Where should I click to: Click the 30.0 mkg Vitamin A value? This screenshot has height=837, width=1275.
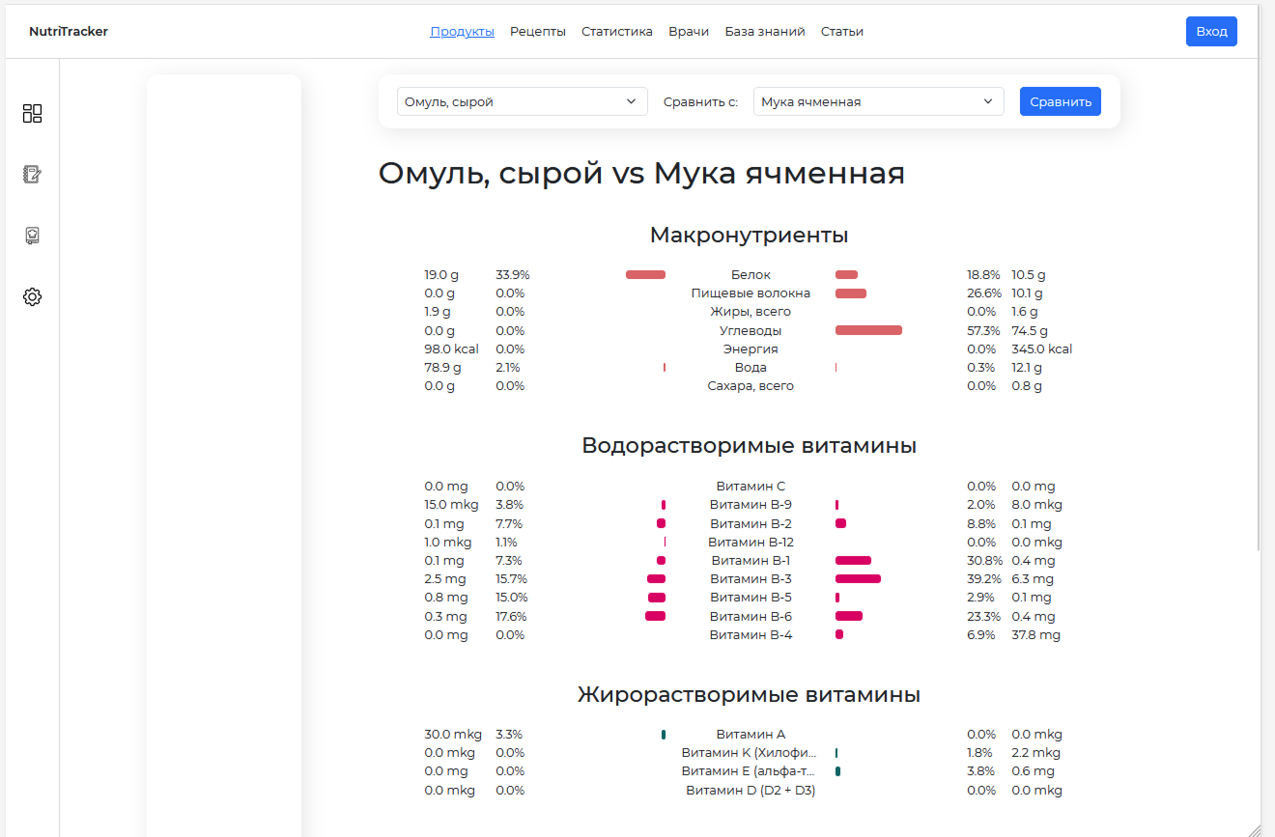(x=453, y=735)
